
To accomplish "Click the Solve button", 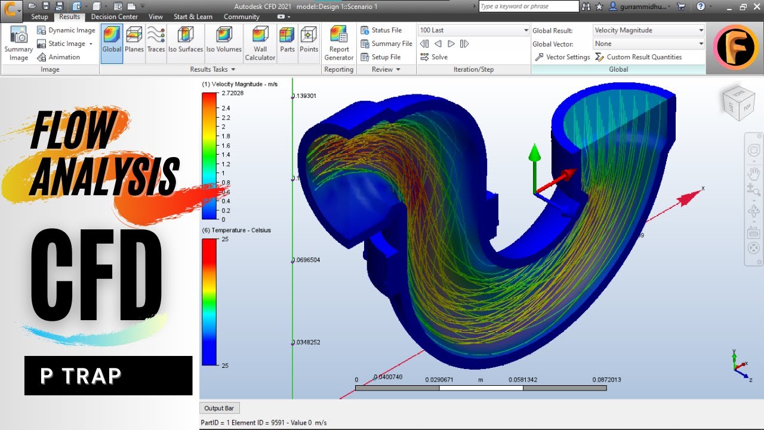I will click(434, 57).
